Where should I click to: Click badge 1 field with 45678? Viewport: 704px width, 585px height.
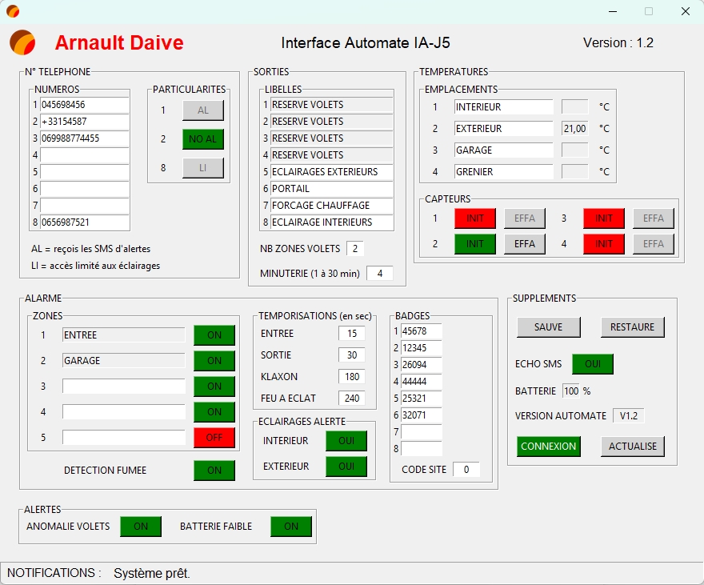[x=421, y=331]
